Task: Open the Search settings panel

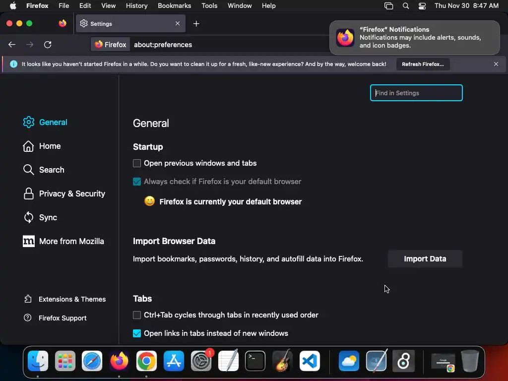Action: point(44,170)
